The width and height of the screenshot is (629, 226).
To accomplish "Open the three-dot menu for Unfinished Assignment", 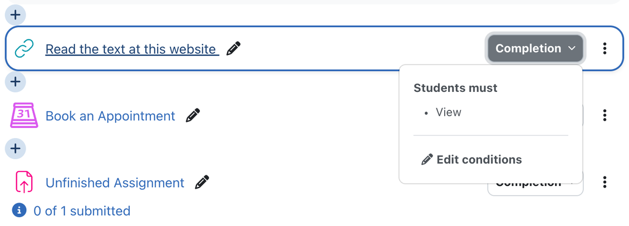I will (x=605, y=182).
